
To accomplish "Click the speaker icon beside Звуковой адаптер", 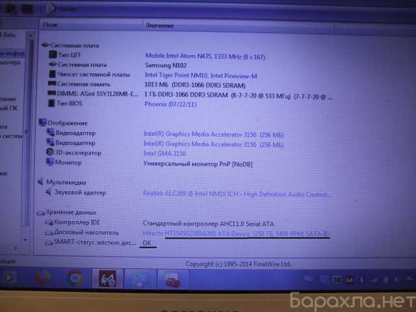I will [x=49, y=192].
